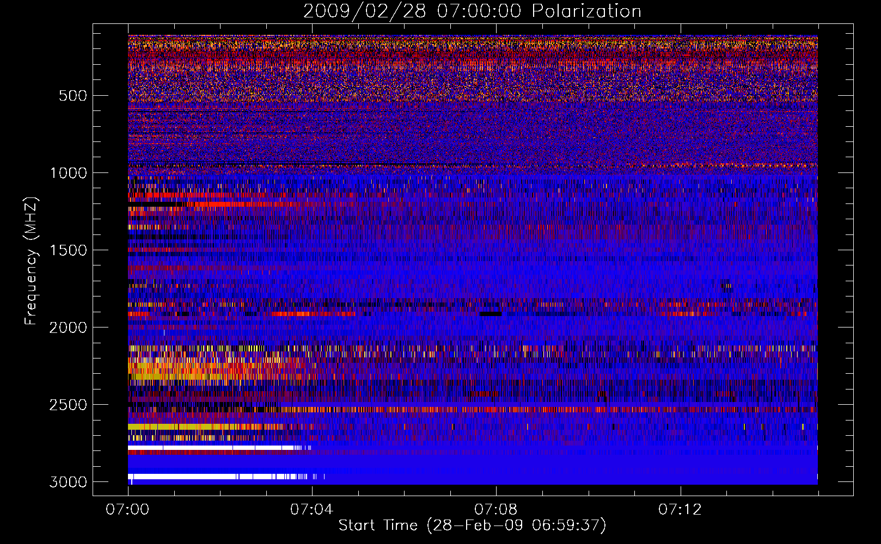Image resolution: width=881 pixels, height=544 pixels.
Task: Click the 2000 frequency tick label
Action: point(68,327)
